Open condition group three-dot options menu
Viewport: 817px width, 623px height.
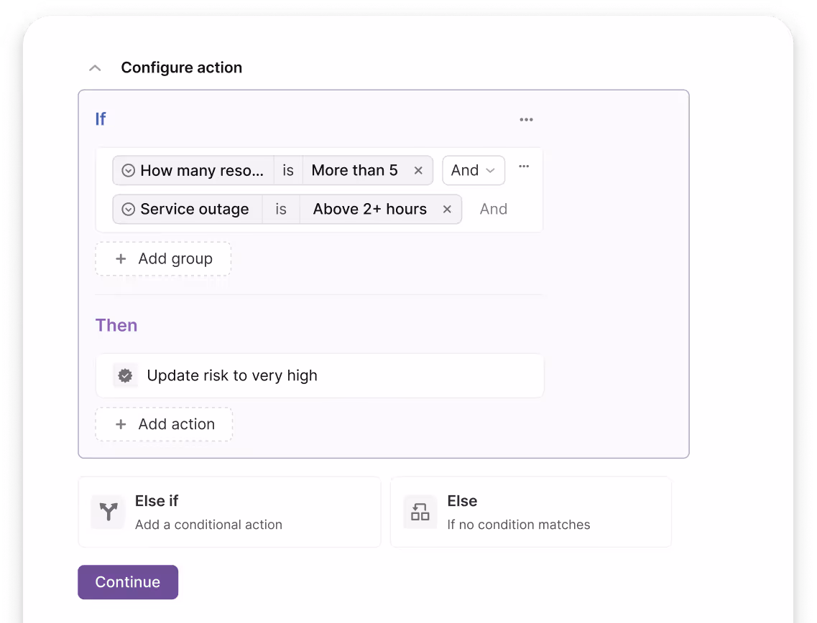click(x=524, y=167)
